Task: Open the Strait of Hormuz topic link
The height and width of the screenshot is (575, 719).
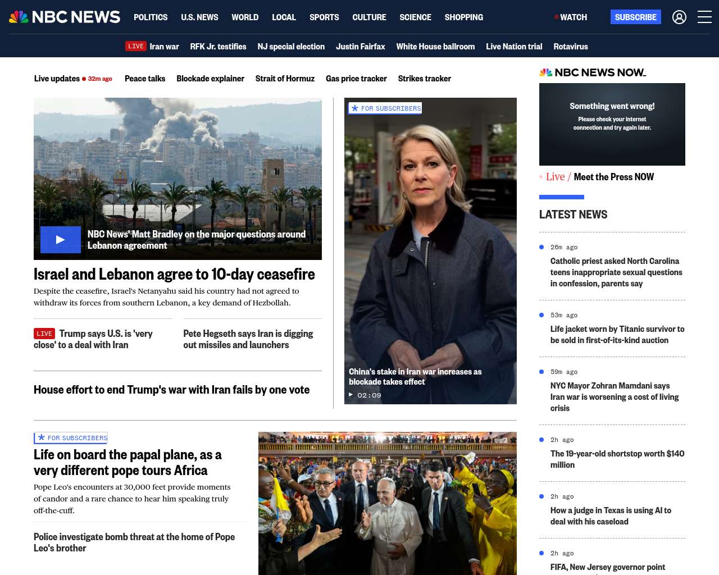Action: coord(285,79)
